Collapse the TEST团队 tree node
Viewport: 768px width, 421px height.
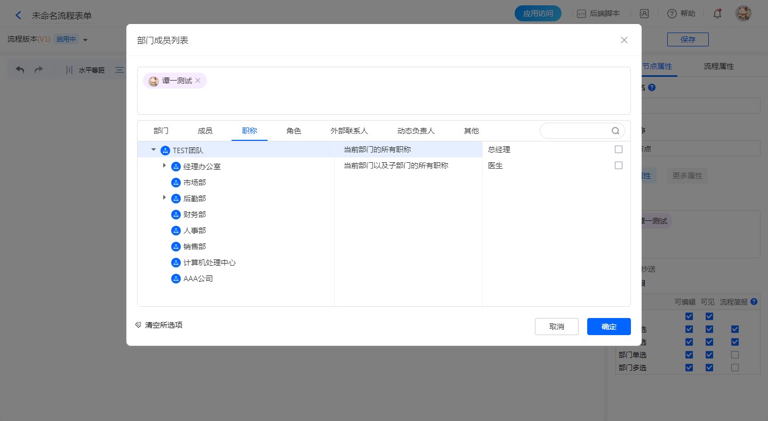point(154,150)
